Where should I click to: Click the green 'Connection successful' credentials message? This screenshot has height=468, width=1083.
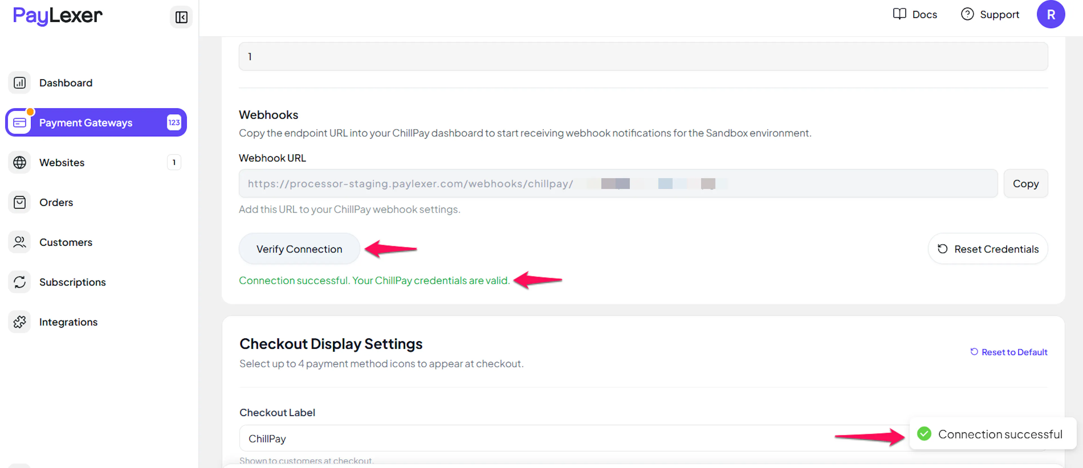[374, 280]
